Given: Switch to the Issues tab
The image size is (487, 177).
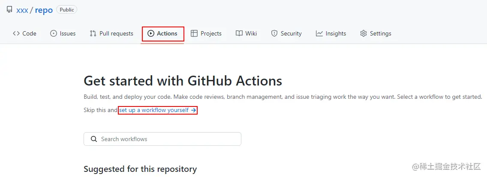Looking at the screenshot, I should point(63,33).
